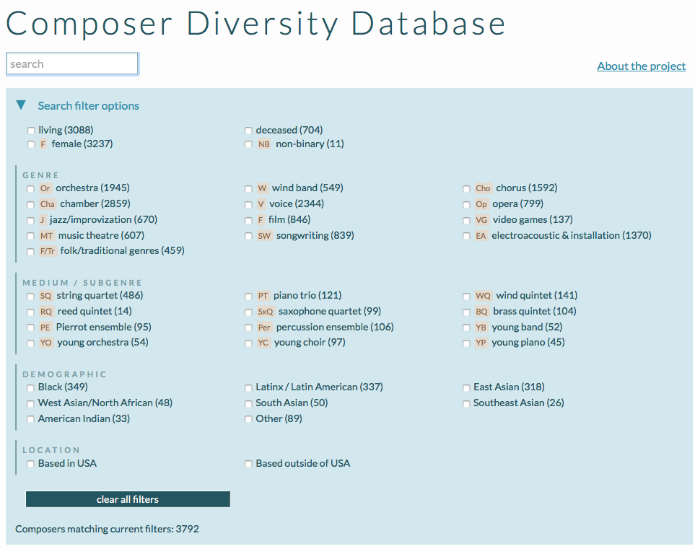This screenshot has width=695, height=549.
Task: Enable the living composers filter
Action: coord(30,130)
